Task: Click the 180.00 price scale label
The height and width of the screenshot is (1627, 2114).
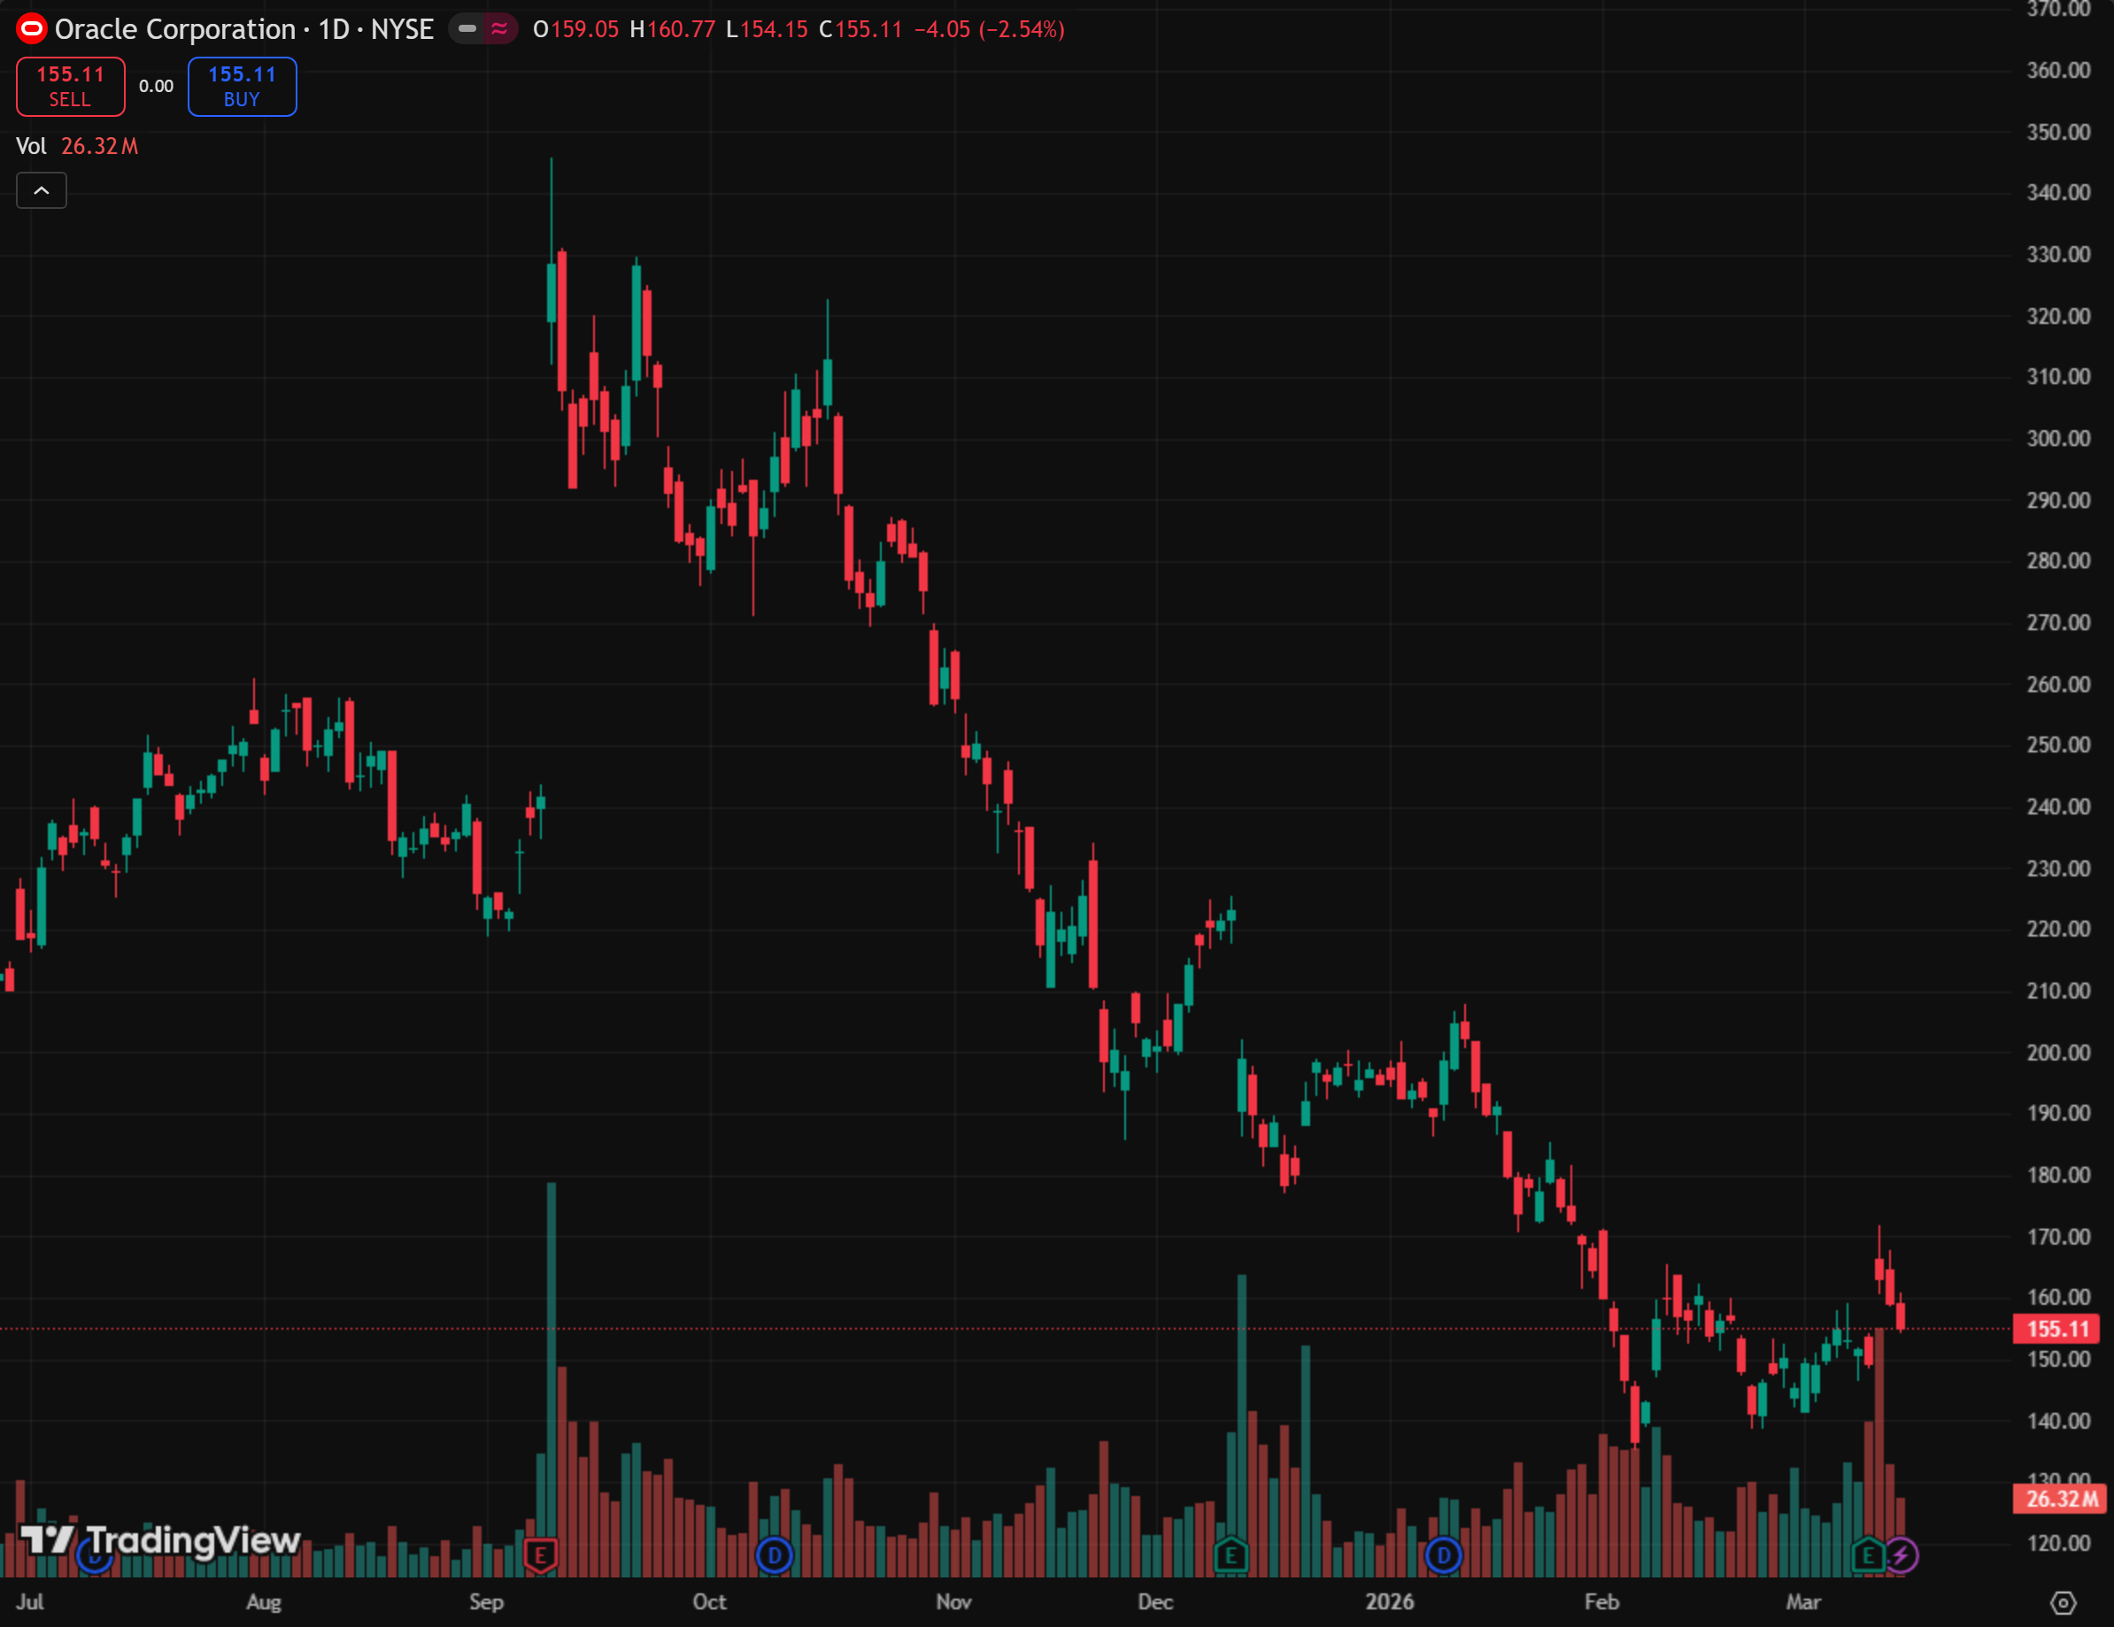Action: [x=2059, y=1175]
